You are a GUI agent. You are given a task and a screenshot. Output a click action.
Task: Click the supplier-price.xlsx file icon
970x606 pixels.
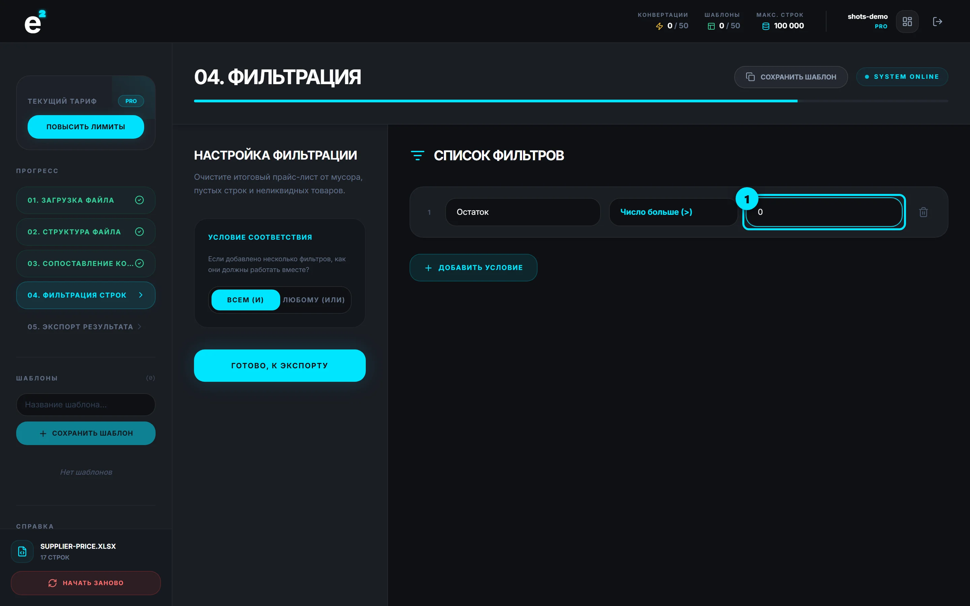23,551
